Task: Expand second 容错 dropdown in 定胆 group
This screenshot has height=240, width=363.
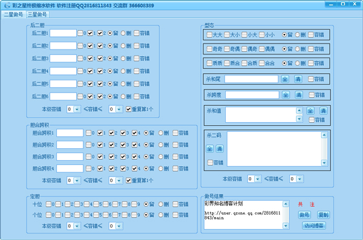Action: click(x=119, y=226)
